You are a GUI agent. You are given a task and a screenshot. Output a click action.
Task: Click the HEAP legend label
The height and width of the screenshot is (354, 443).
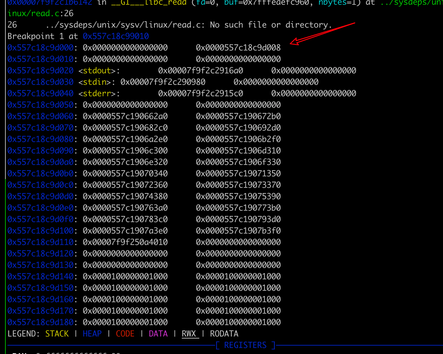click(x=92, y=334)
